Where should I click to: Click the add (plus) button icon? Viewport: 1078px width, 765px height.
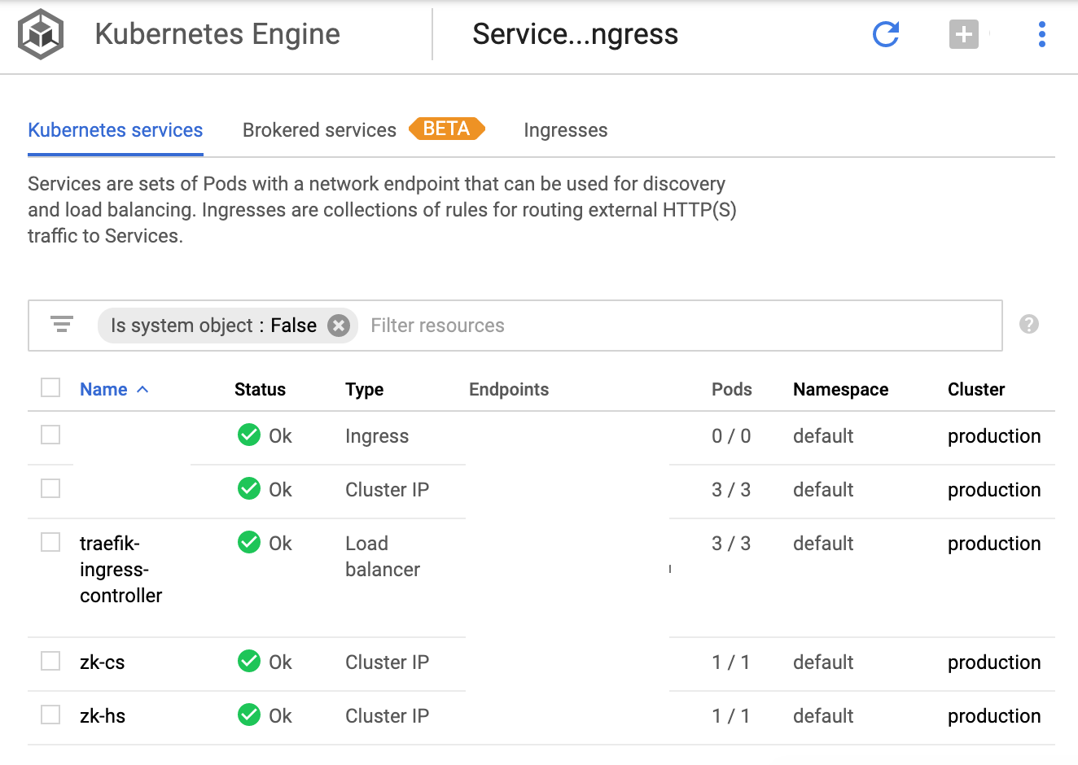pyautogui.click(x=963, y=34)
